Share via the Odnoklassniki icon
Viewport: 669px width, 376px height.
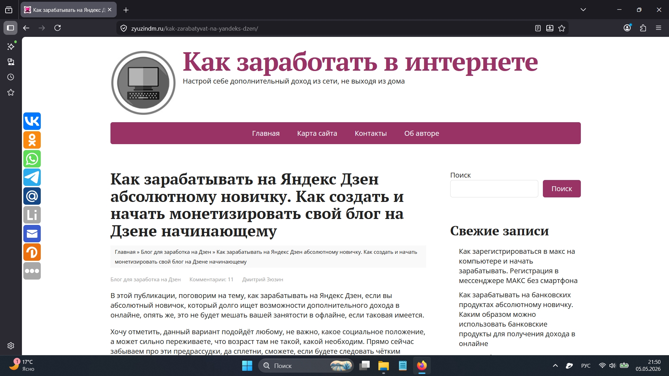click(32, 140)
